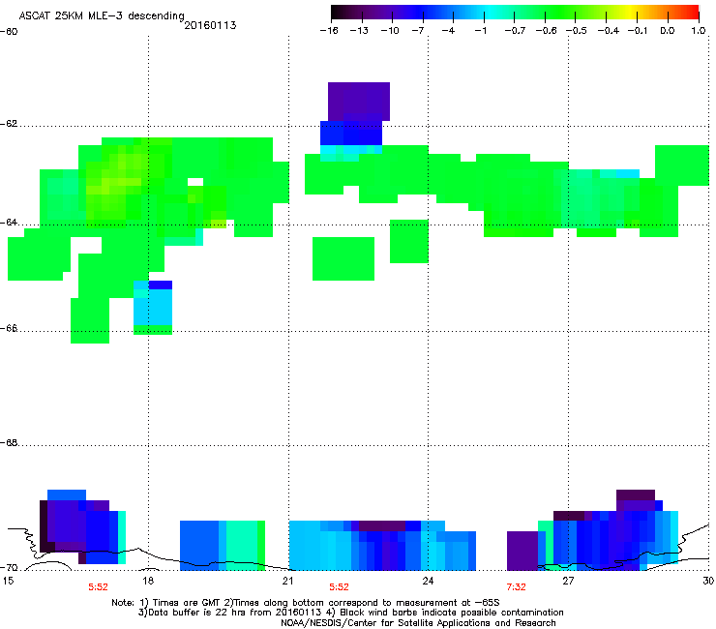The height and width of the screenshot is (629, 716).
Task: Click the green block at the far right edge
Action: (682, 165)
